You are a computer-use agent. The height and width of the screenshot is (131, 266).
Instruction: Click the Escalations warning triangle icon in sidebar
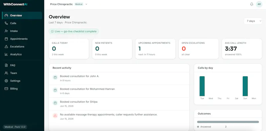click(6, 47)
